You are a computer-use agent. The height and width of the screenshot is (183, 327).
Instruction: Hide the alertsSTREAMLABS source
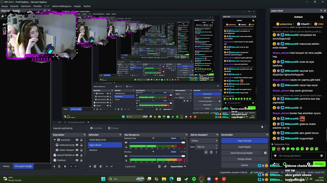[x=77, y=155]
